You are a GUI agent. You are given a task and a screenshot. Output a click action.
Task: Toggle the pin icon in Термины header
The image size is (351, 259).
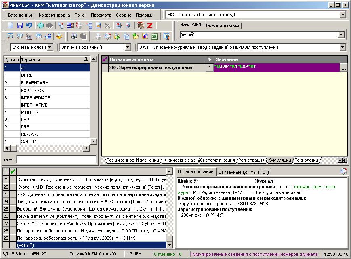point(86,59)
